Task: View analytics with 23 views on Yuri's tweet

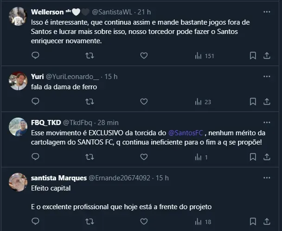Action: tap(203, 102)
